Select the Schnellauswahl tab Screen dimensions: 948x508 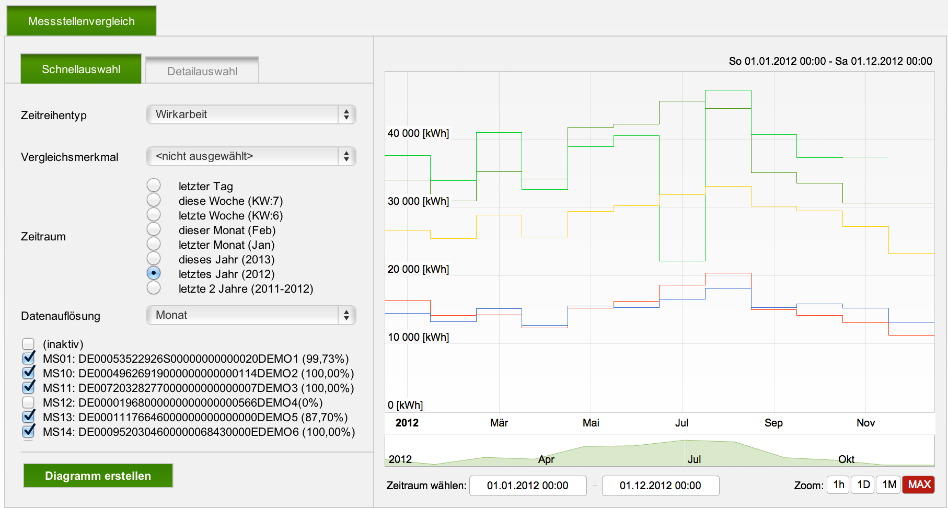(81, 69)
